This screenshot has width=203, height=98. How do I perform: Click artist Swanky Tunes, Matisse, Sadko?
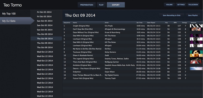pos(117,59)
